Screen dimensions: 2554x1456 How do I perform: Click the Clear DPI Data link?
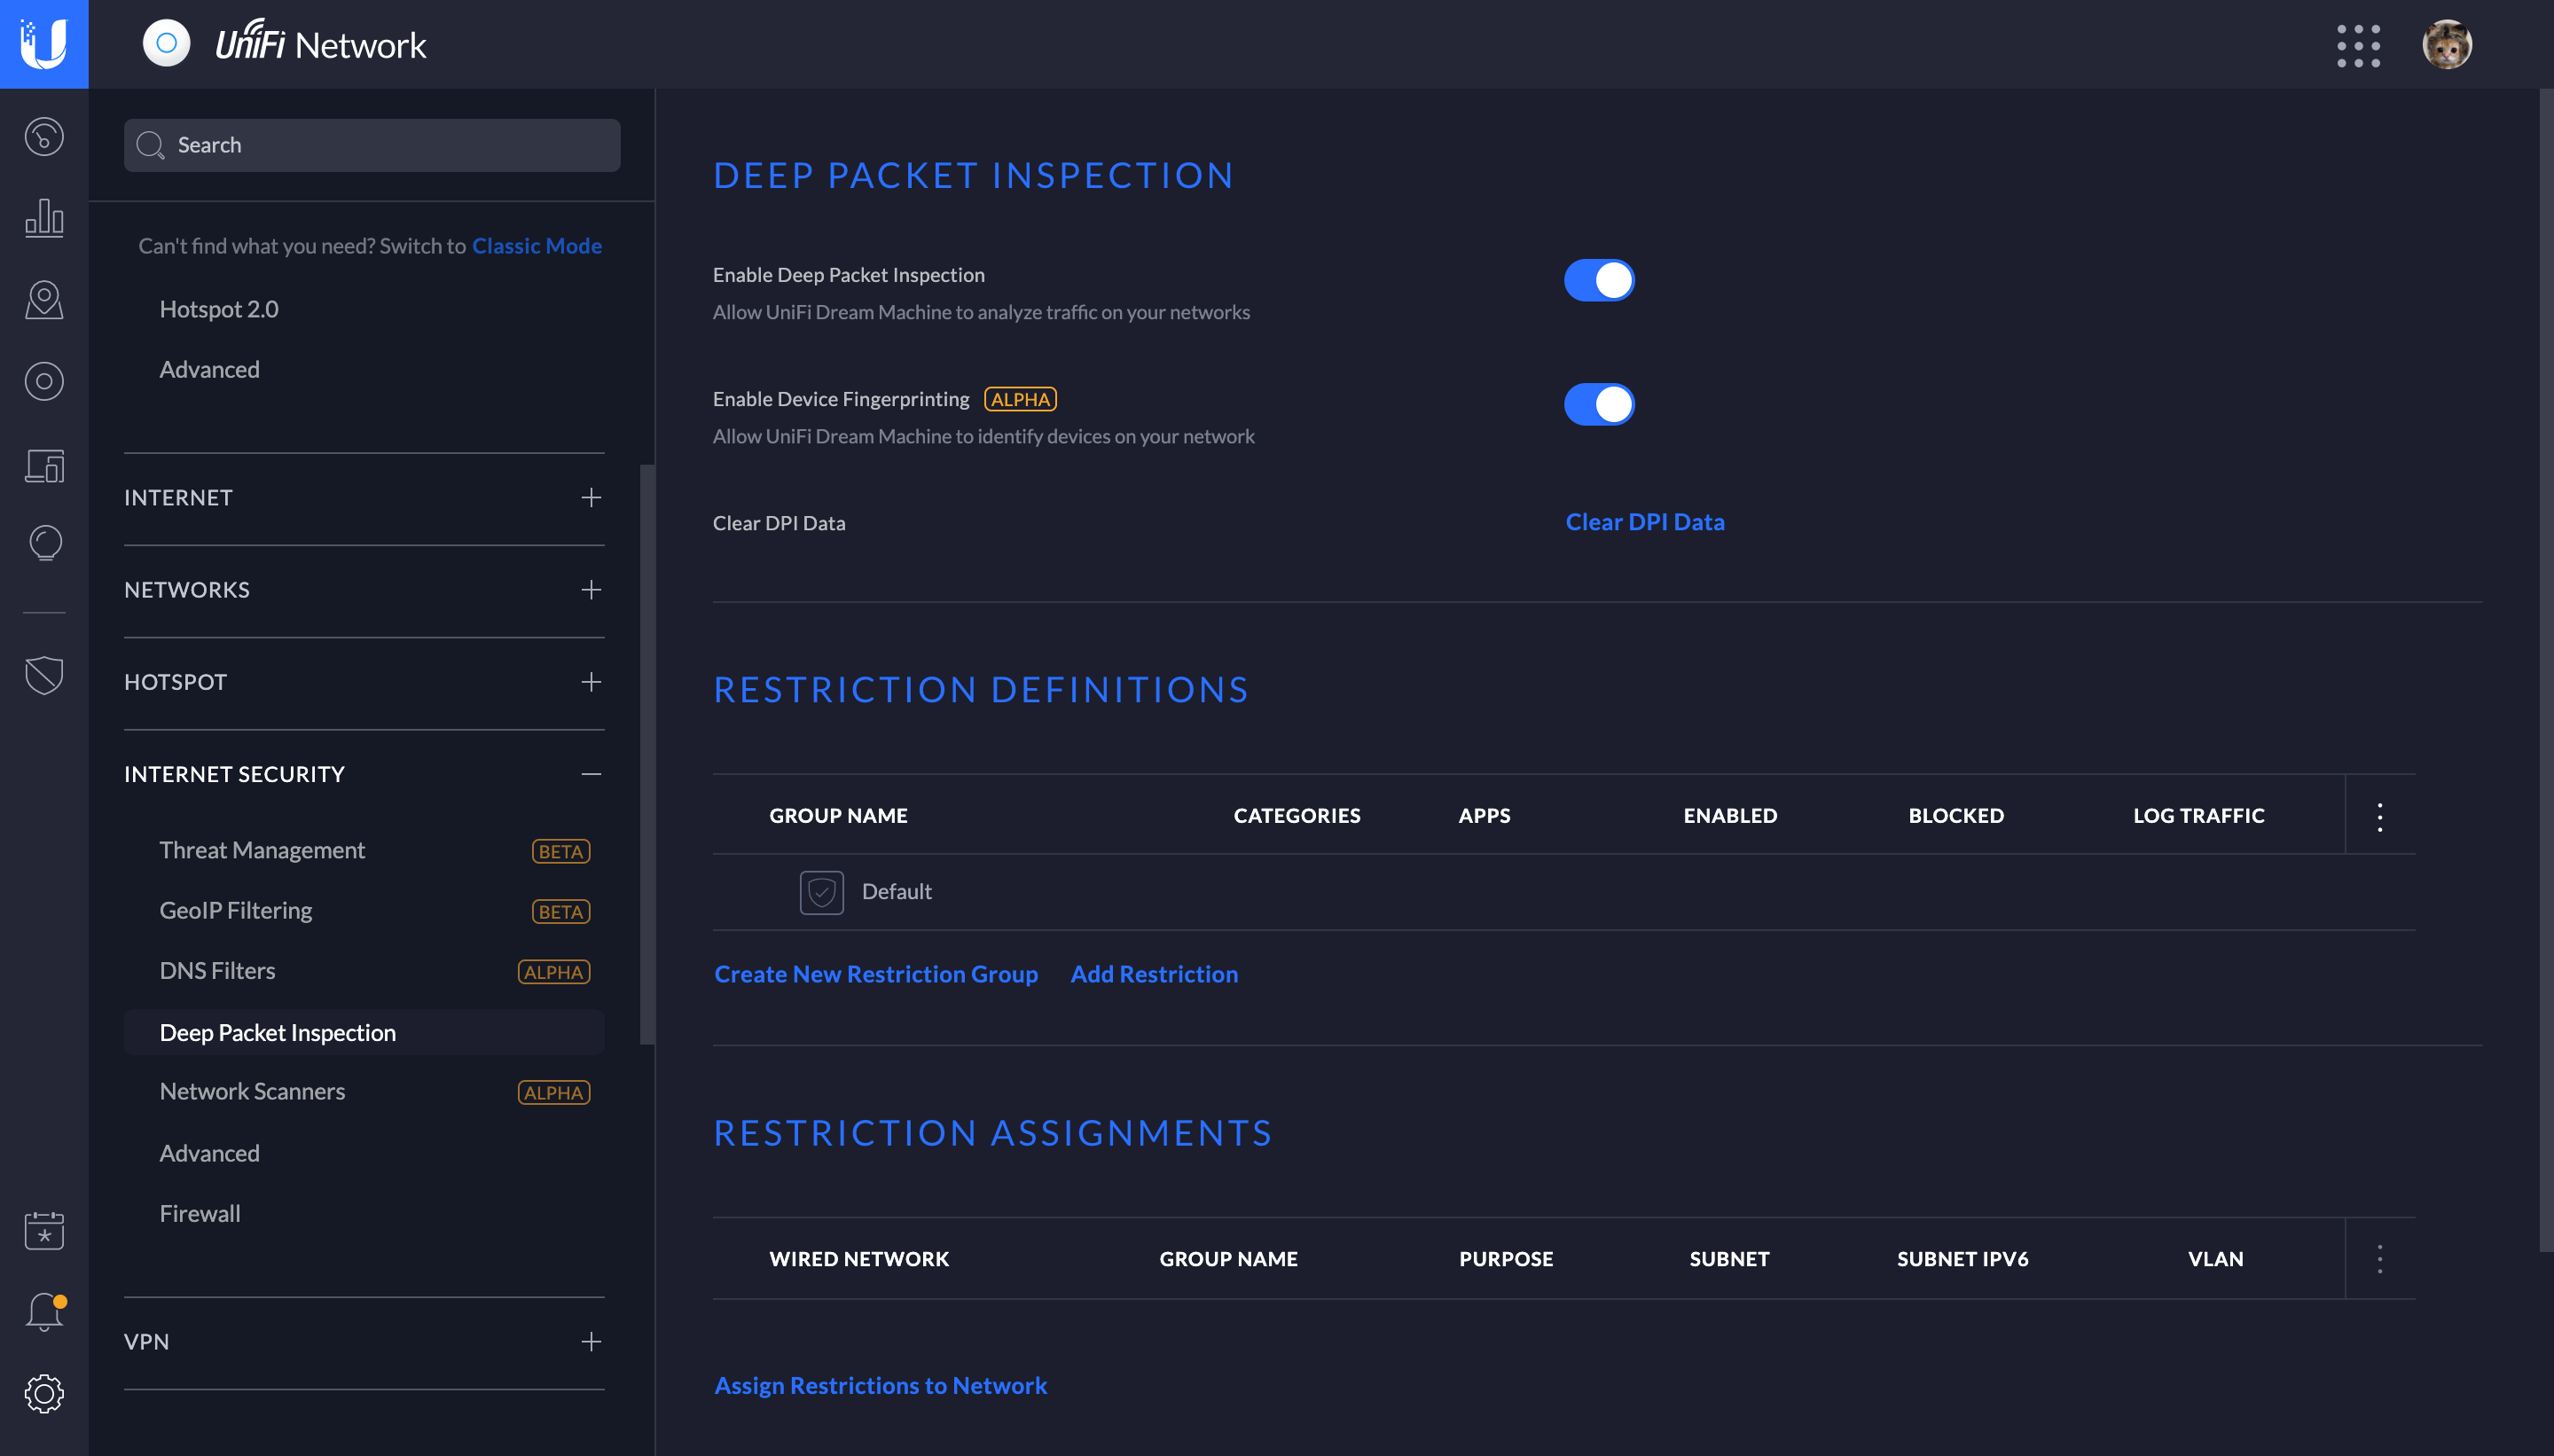1644,522
